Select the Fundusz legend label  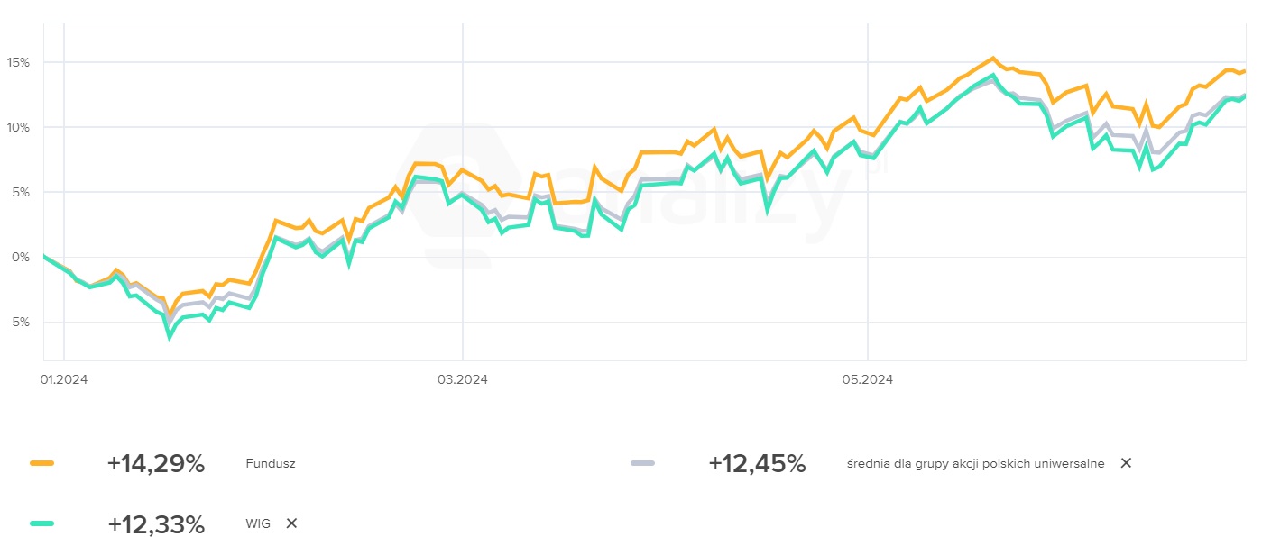[270, 464]
